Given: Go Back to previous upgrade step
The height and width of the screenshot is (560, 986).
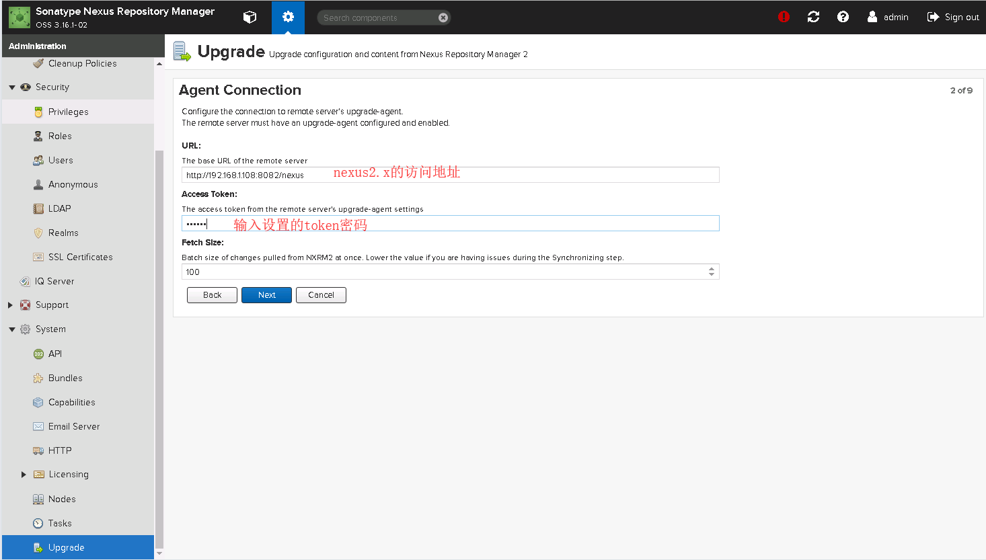Looking at the screenshot, I should (212, 295).
